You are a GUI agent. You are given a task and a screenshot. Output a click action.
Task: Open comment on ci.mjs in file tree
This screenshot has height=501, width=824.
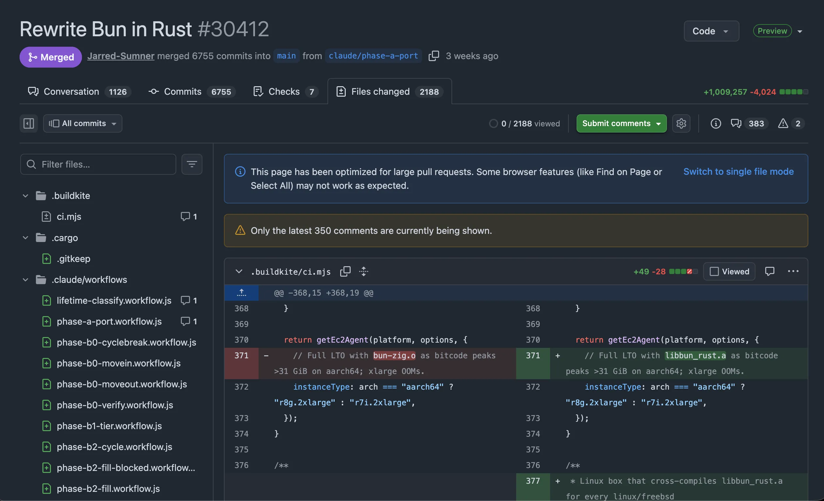(189, 217)
